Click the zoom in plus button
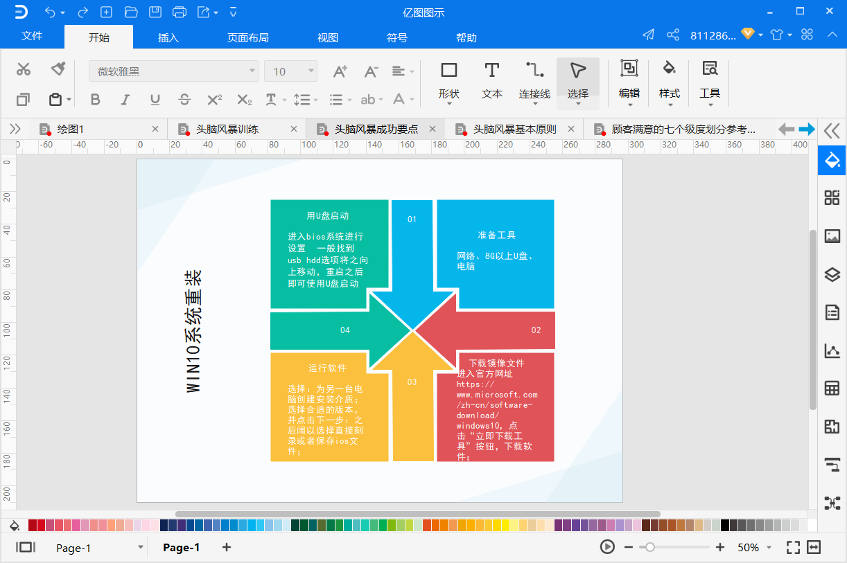 pyautogui.click(x=720, y=547)
